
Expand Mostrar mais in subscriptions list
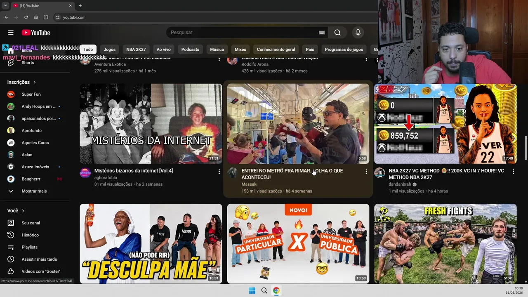coord(35,191)
